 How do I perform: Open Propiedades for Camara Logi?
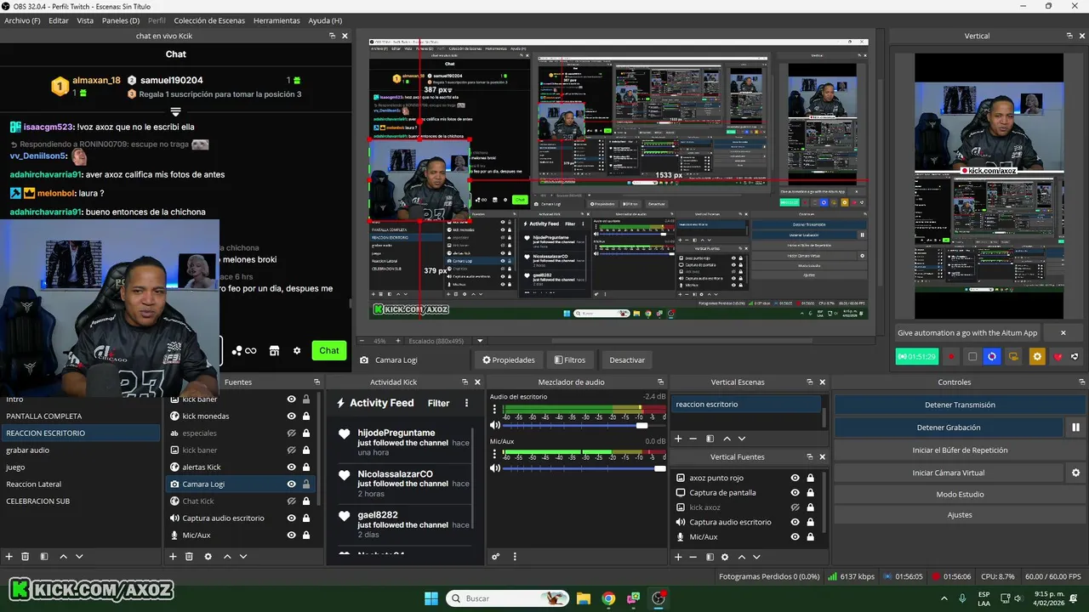[509, 360]
